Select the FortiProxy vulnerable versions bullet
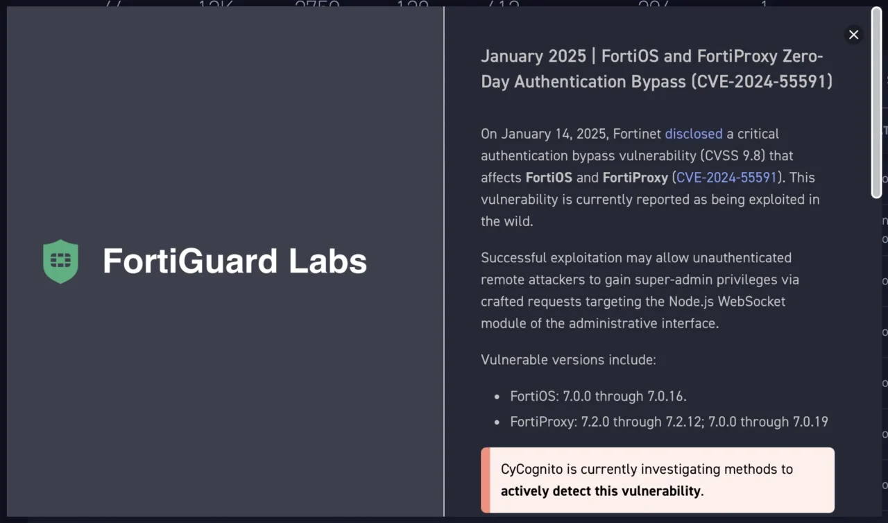The image size is (888, 523). pyautogui.click(x=669, y=422)
